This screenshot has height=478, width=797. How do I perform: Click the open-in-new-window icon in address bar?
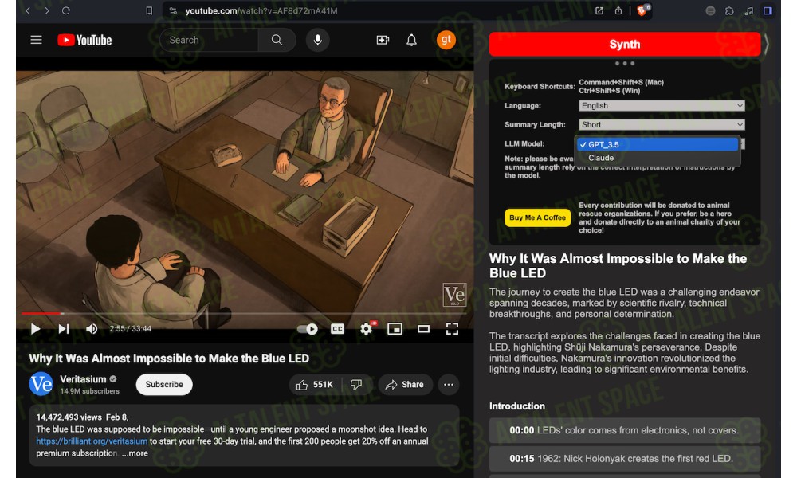599,10
